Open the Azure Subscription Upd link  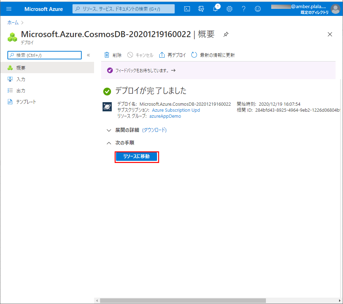176,110
